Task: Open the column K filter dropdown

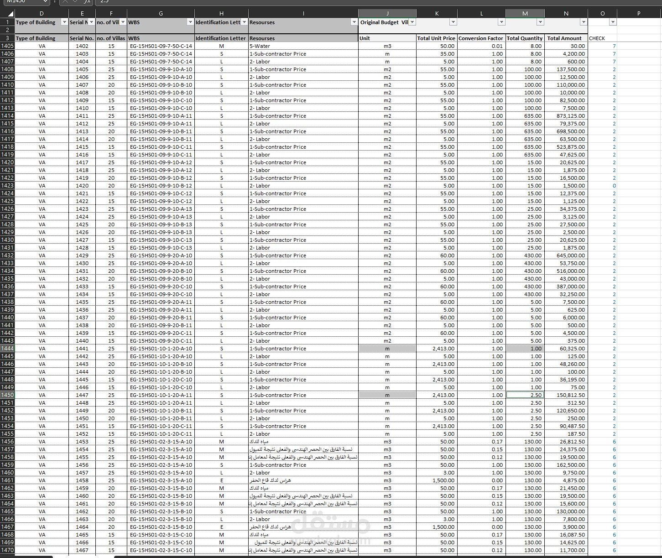Action: 453,22
